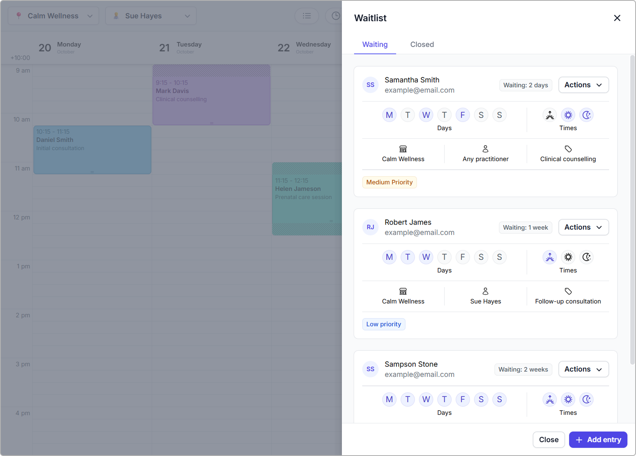Open Actions dropdown for Robert James

[583, 227]
